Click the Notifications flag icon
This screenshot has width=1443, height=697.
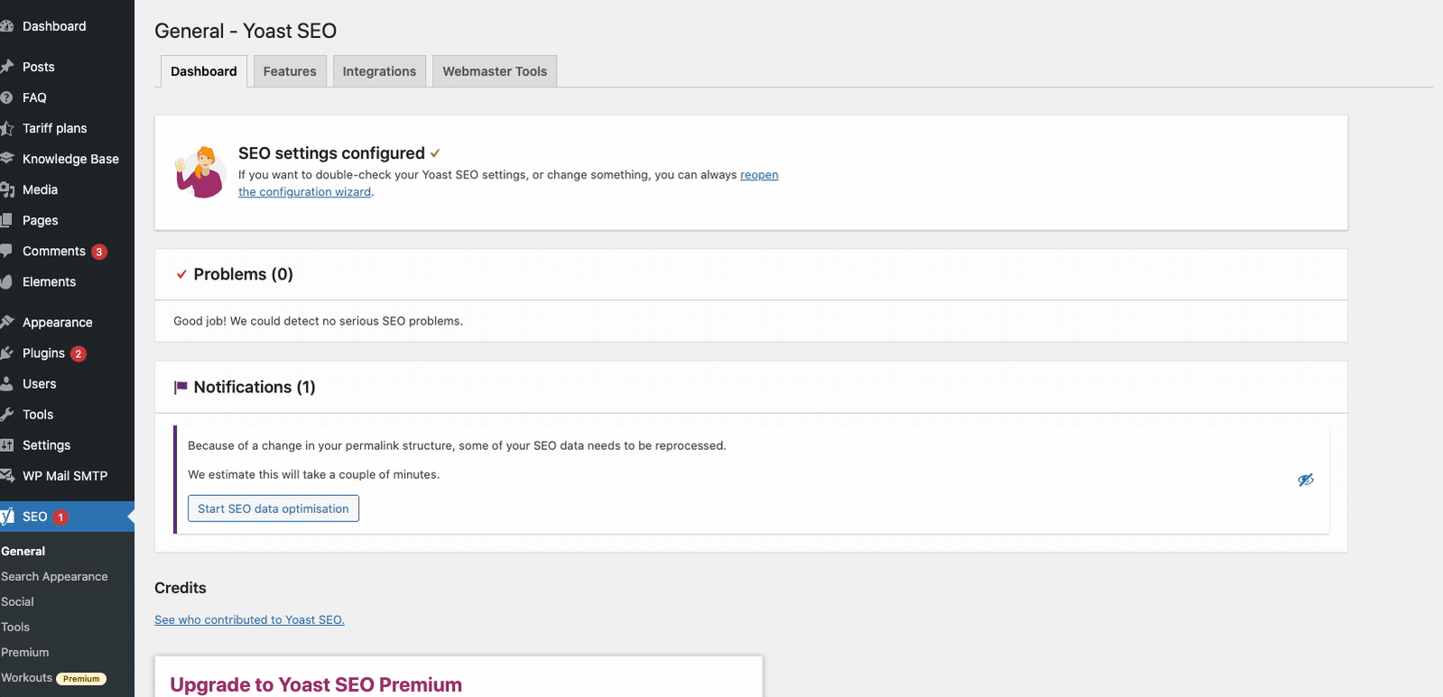(x=180, y=387)
